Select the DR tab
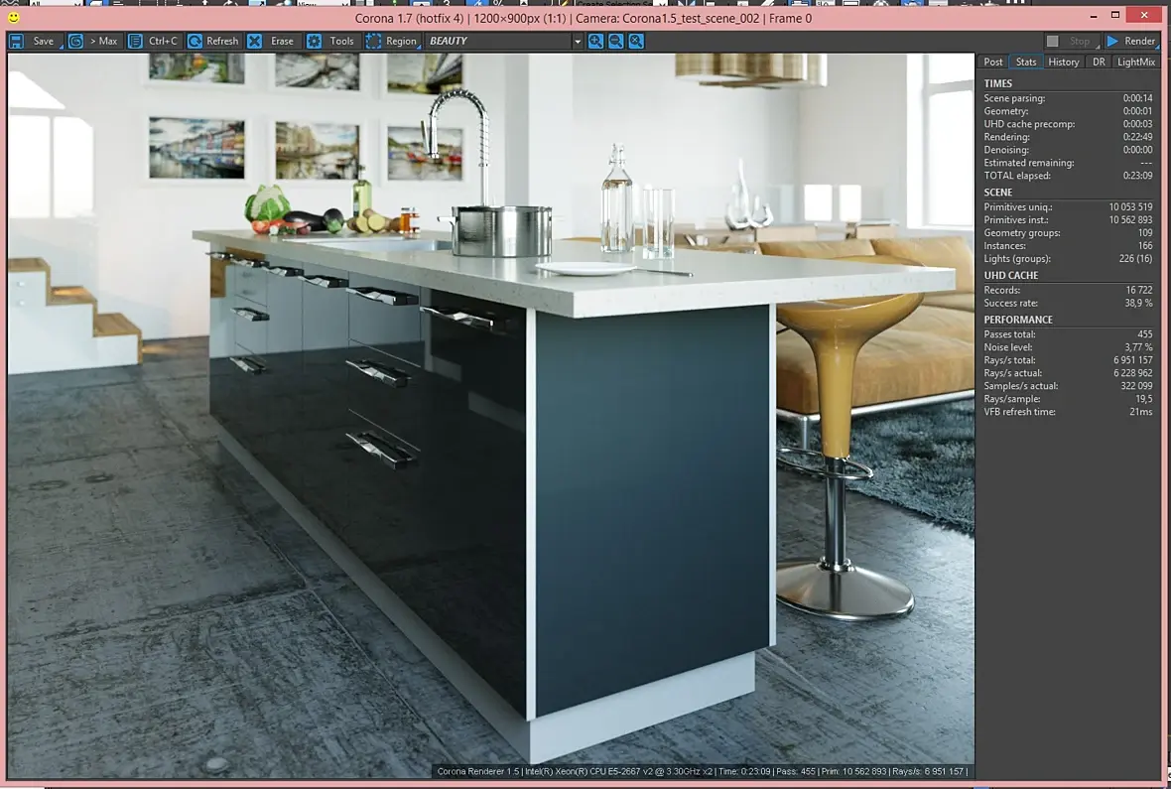The width and height of the screenshot is (1171, 789). 1099,62
